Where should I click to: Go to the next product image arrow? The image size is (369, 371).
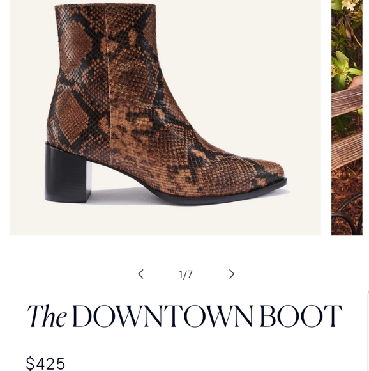click(232, 274)
